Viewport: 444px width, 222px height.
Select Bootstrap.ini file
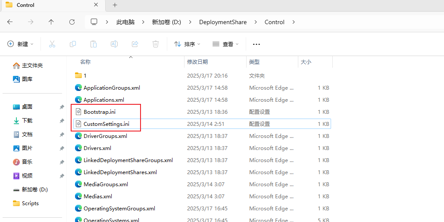202,112
